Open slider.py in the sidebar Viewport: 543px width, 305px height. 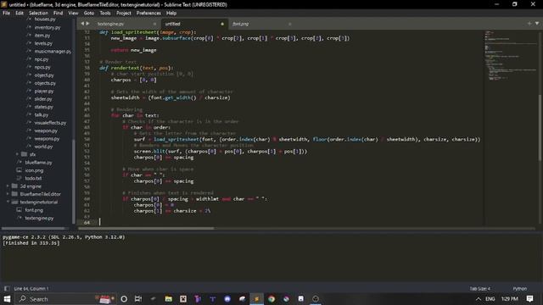(43, 99)
